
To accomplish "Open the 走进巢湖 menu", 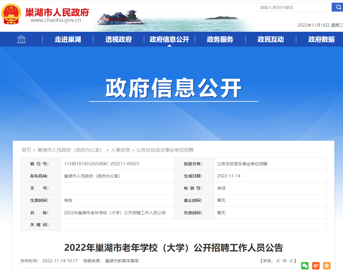I will click(x=68, y=39).
